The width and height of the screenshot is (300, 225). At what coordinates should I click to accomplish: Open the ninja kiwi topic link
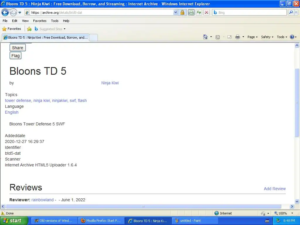coord(42,101)
